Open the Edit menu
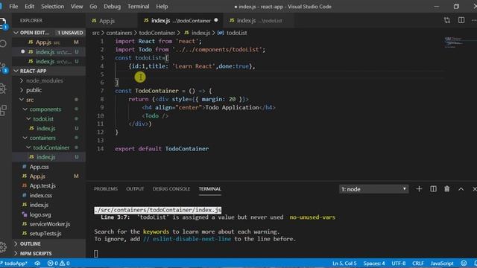The width and height of the screenshot is (477, 268). click(30, 7)
